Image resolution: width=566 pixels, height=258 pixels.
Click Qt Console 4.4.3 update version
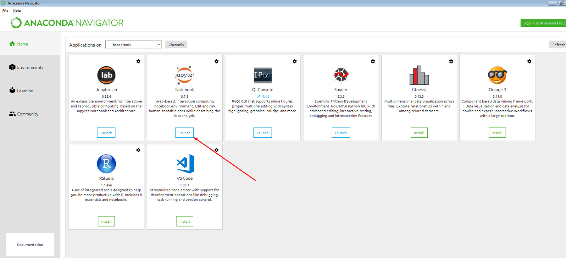point(266,96)
